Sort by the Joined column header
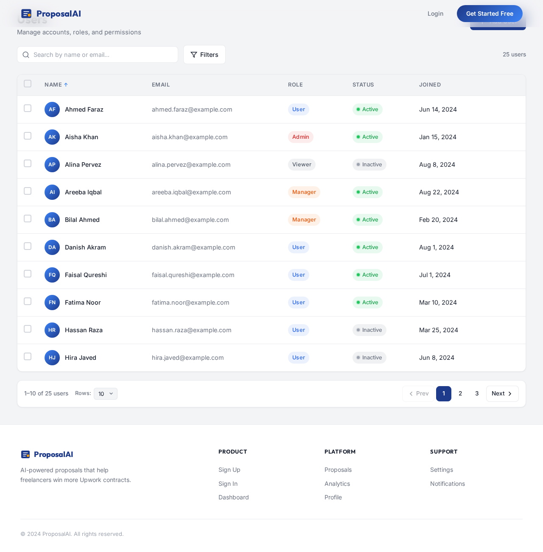This screenshot has height=552, width=543. [x=430, y=85]
